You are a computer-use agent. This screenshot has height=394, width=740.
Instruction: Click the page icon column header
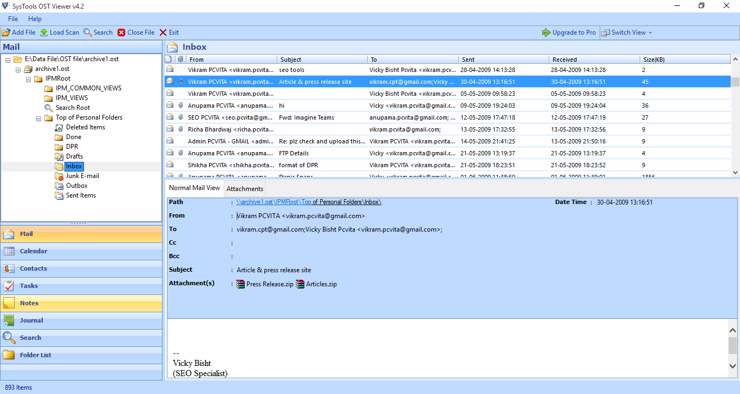coord(169,60)
